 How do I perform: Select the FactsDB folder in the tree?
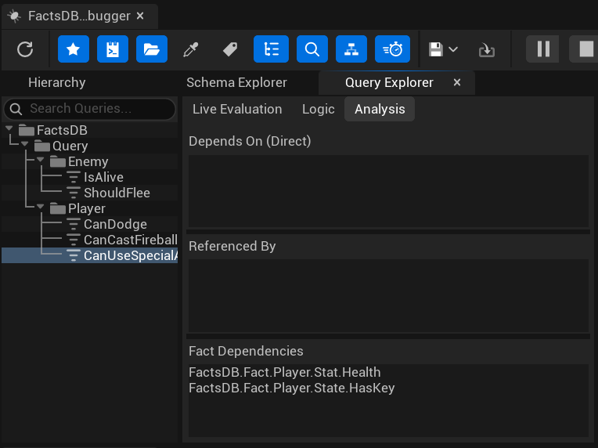(62, 130)
